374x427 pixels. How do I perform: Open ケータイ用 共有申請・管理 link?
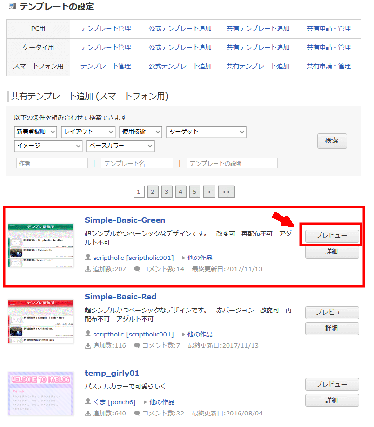[x=329, y=47]
